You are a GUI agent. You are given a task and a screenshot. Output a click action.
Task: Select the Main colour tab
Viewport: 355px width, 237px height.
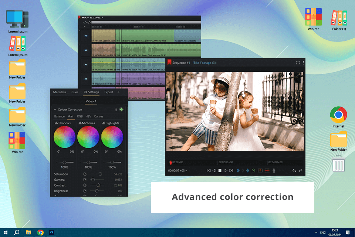(71, 116)
